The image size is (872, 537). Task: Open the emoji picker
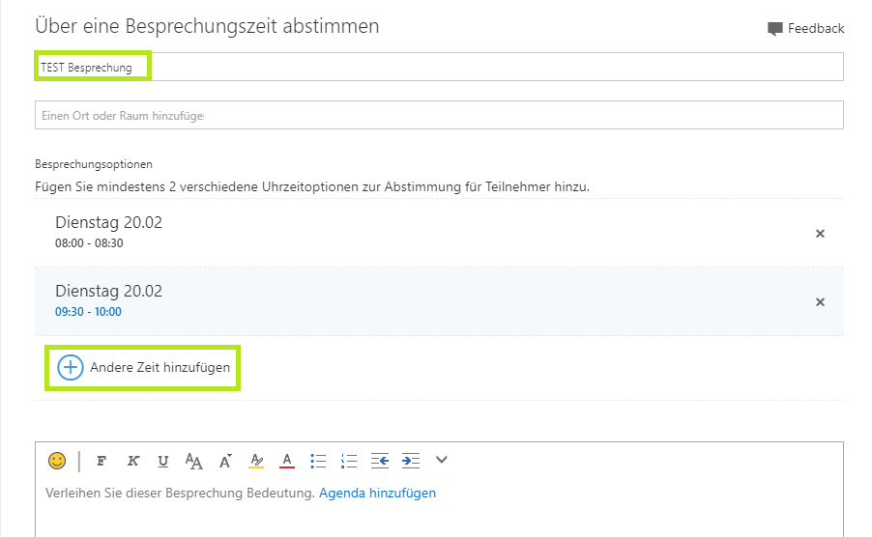pyautogui.click(x=57, y=461)
